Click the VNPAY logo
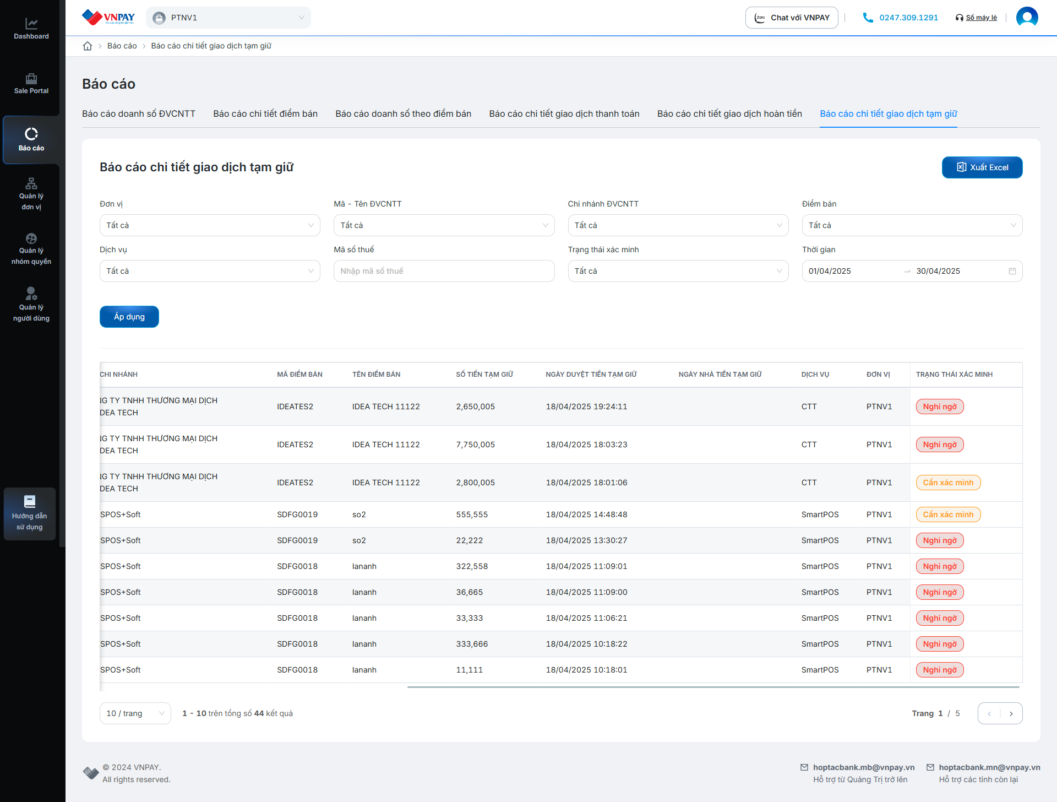Image resolution: width=1057 pixels, height=802 pixels. coord(108,18)
